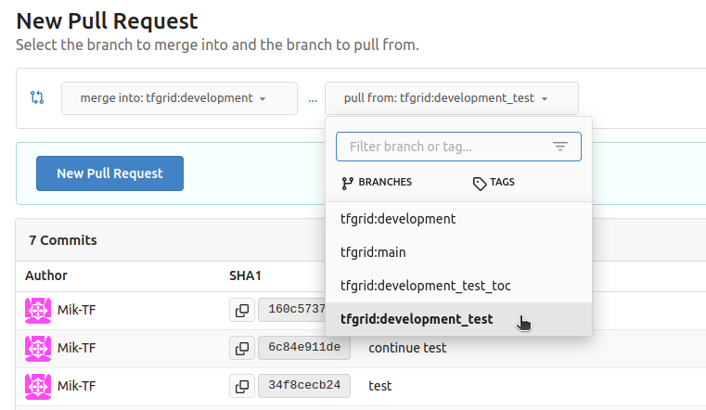
Task: Click Mik-TF avatar on the 34f8cecb24 row
Action: (x=38, y=385)
